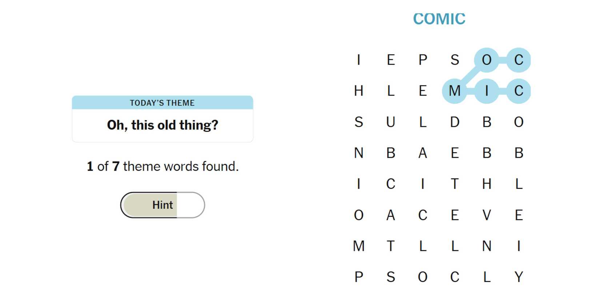Click the unhighlighted letter M
600x300 pixels.
point(359,246)
